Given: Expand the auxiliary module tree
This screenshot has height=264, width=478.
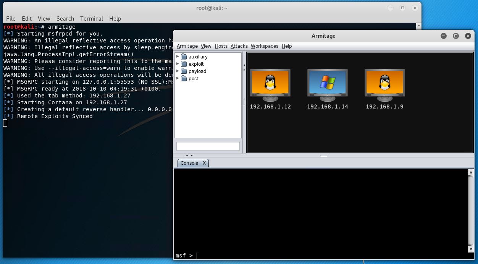Looking at the screenshot, I should pos(178,57).
